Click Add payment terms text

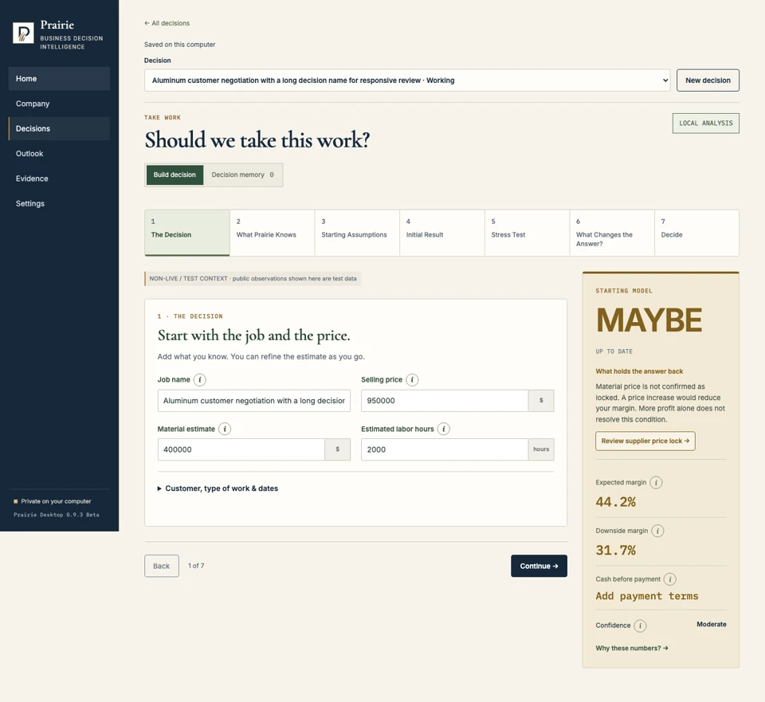point(647,596)
